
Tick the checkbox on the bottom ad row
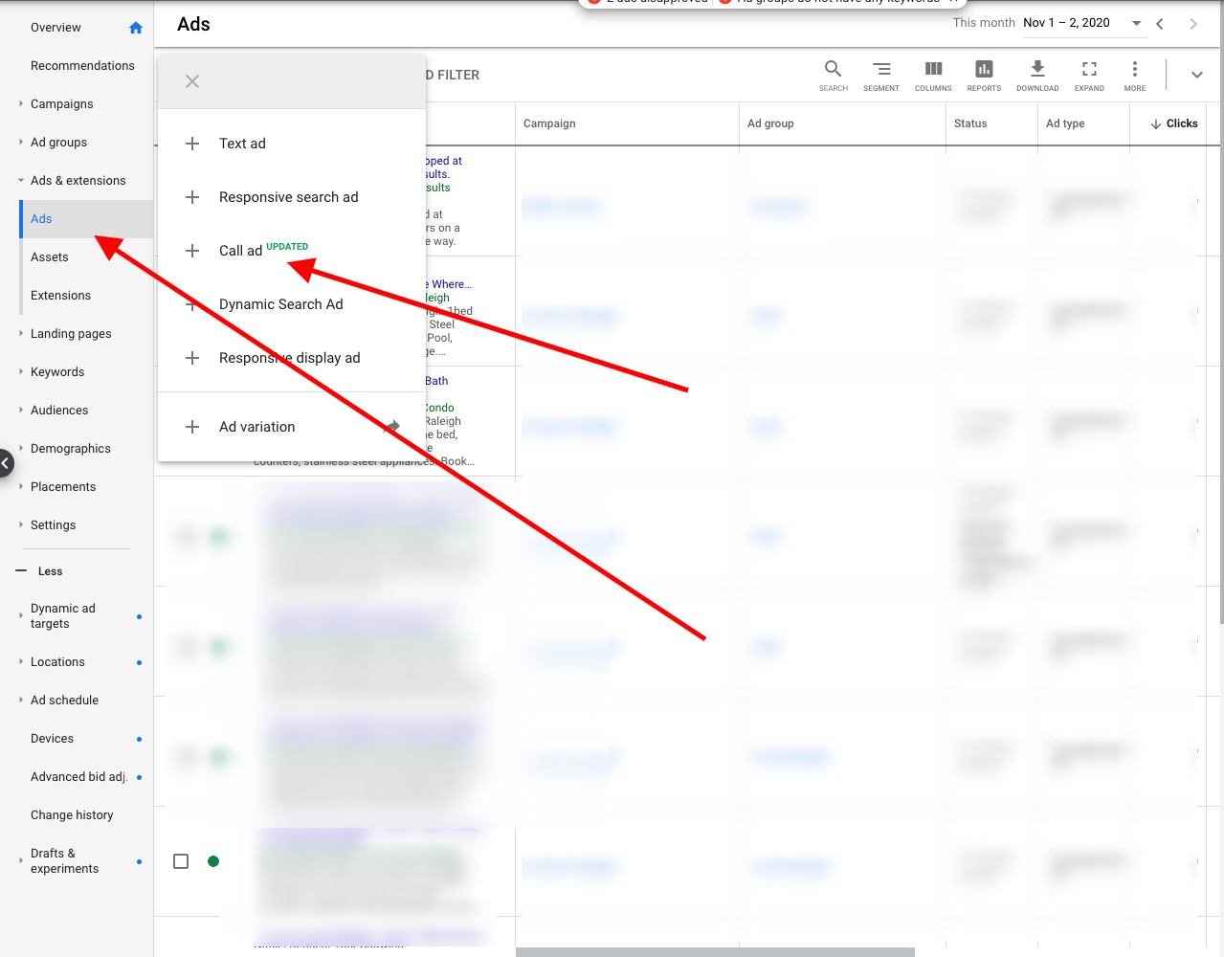coord(181,861)
